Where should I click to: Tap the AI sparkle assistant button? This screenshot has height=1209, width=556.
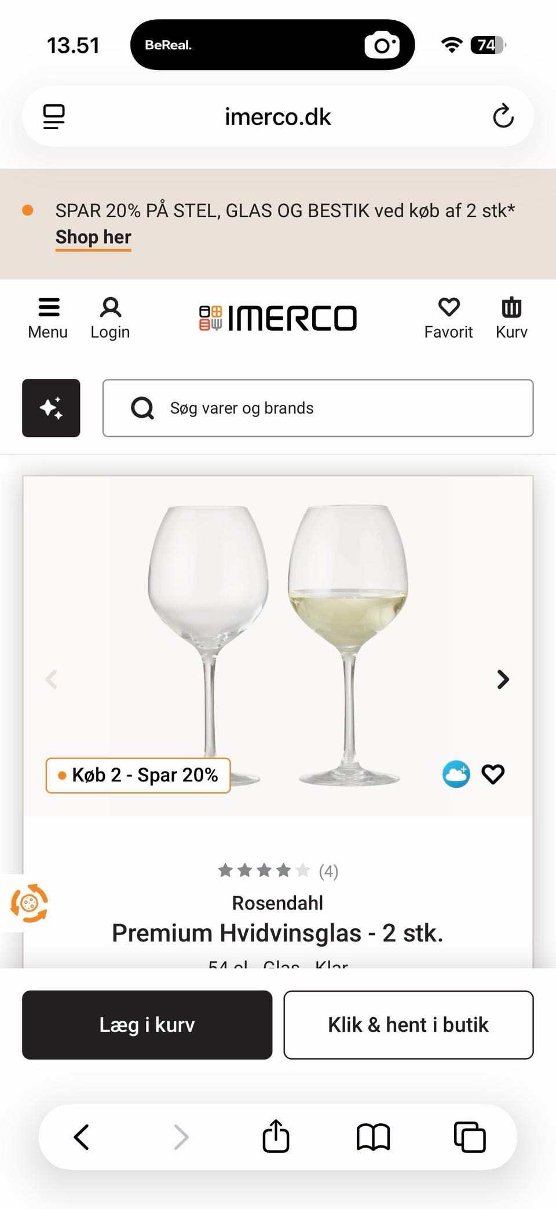(x=51, y=408)
